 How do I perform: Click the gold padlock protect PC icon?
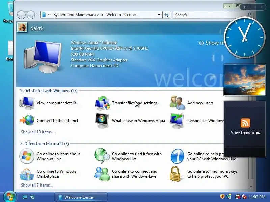pos(175,174)
